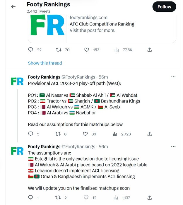View analytics for the 77.5K views tweet
The image size is (183, 205).
(x=117, y=50)
